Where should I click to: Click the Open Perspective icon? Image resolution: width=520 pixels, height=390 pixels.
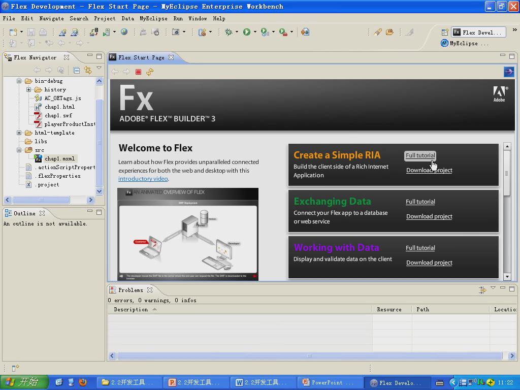pyautogui.click(x=445, y=32)
